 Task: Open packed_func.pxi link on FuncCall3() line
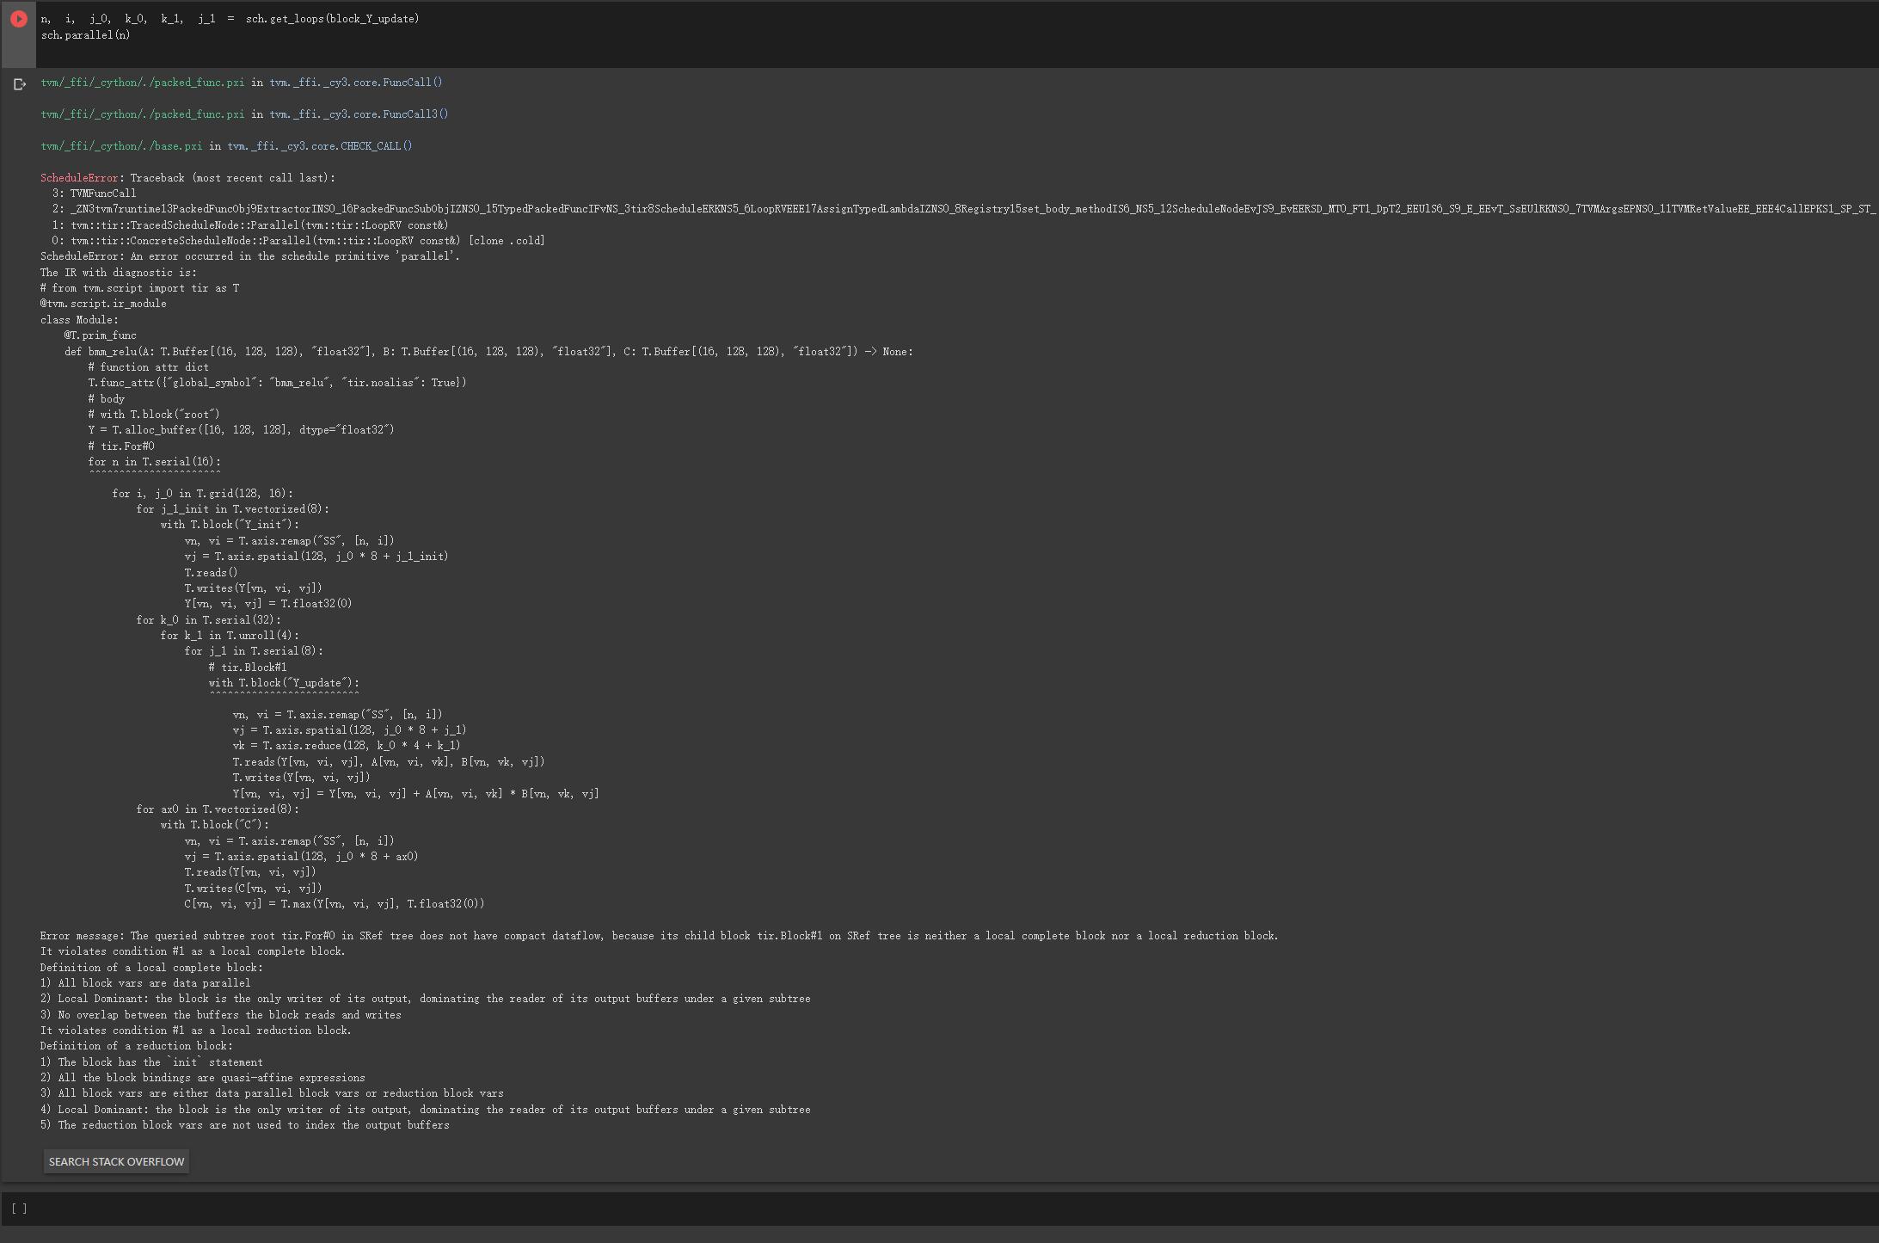pyautogui.click(x=143, y=114)
